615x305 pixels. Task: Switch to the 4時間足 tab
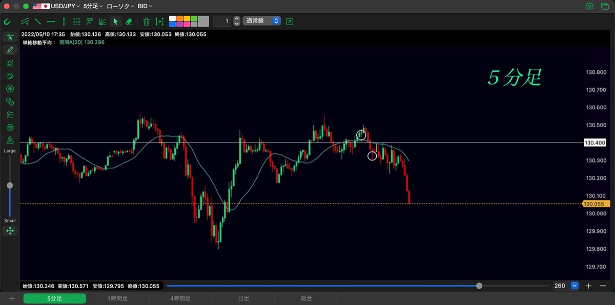pyautogui.click(x=180, y=298)
